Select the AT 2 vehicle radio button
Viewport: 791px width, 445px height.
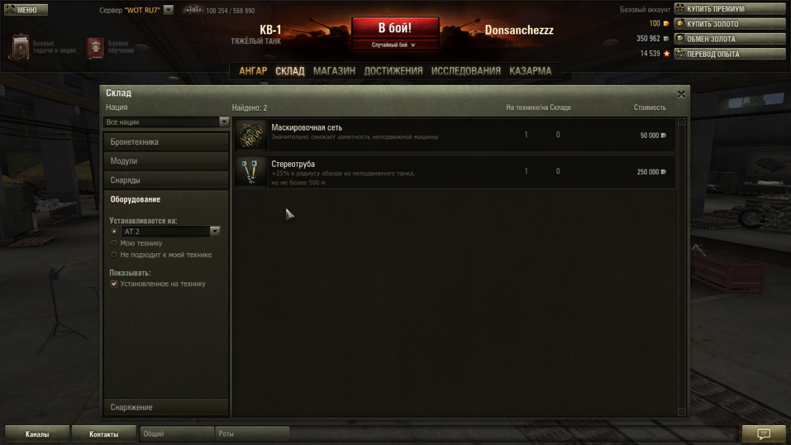coord(114,231)
